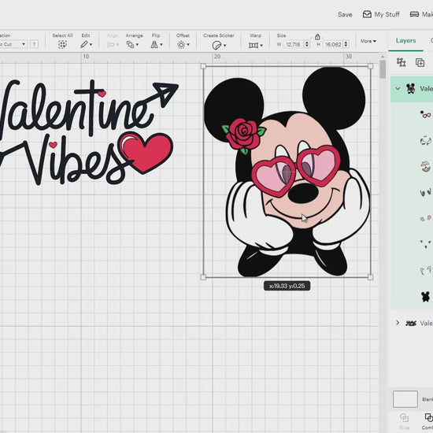Open the Warp tool
This screenshot has height=433, width=433.
tap(254, 45)
